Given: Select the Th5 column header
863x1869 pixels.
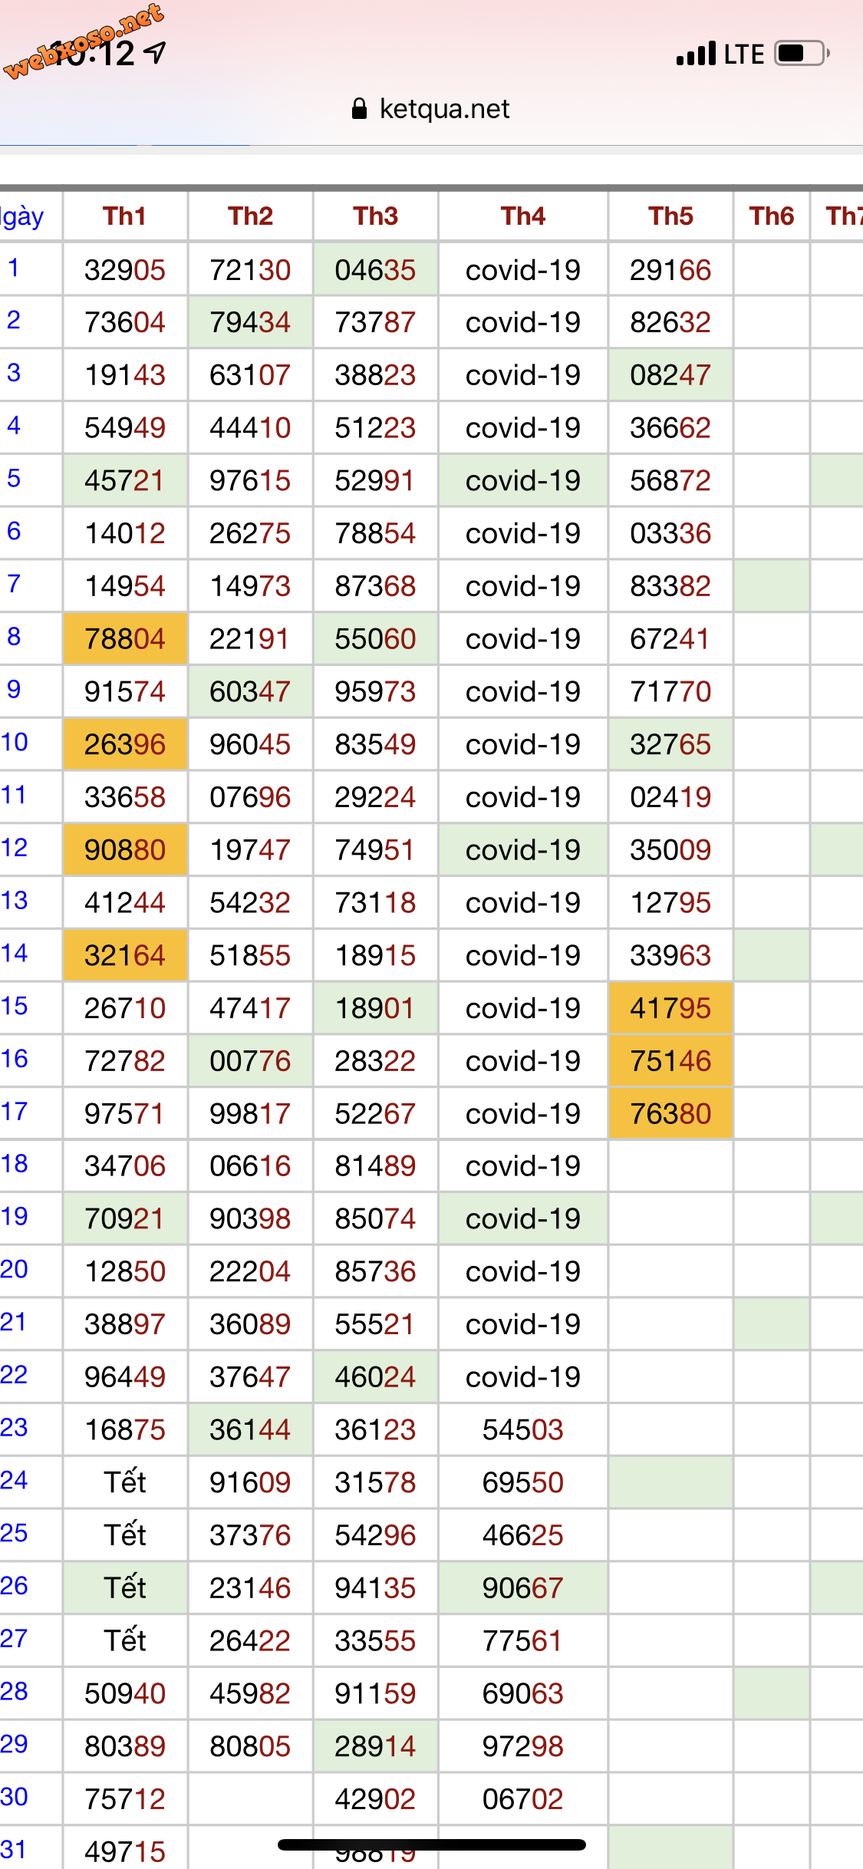Looking at the screenshot, I should coord(670,216).
